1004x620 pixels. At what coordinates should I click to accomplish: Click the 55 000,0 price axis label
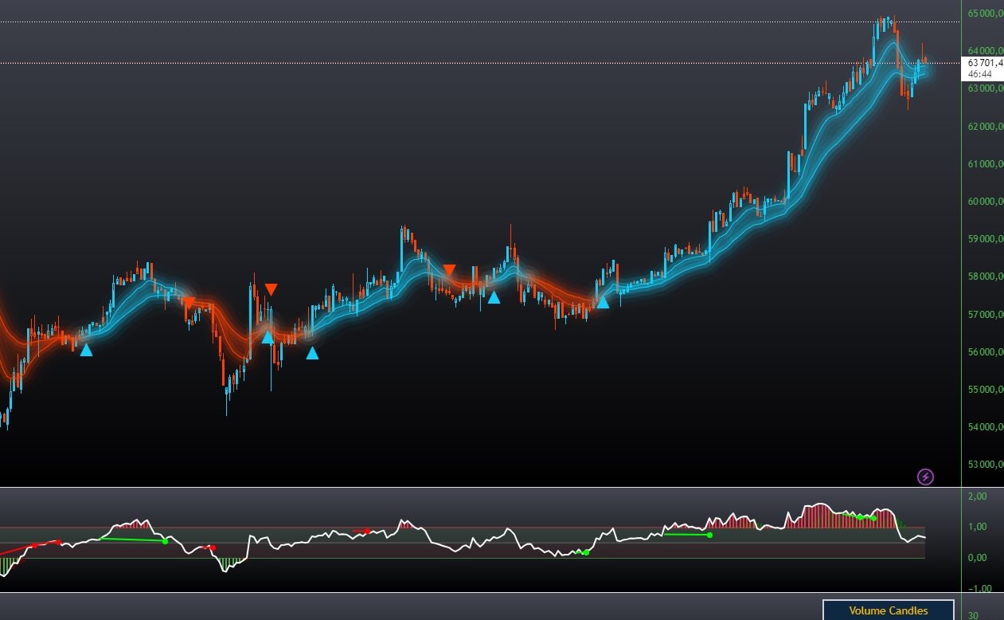pyautogui.click(x=986, y=390)
